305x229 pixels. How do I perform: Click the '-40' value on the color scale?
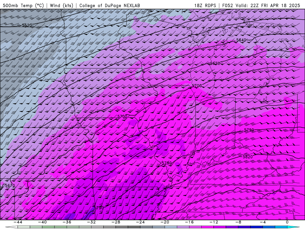click(42, 222)
